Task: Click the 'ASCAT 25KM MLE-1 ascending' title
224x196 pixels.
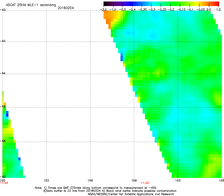Action: click(31, 5)
